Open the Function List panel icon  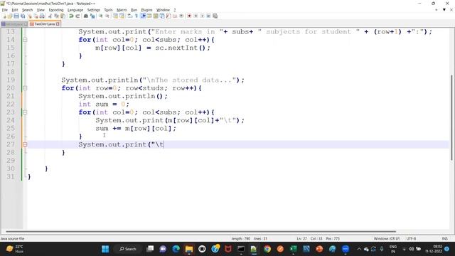168,16
